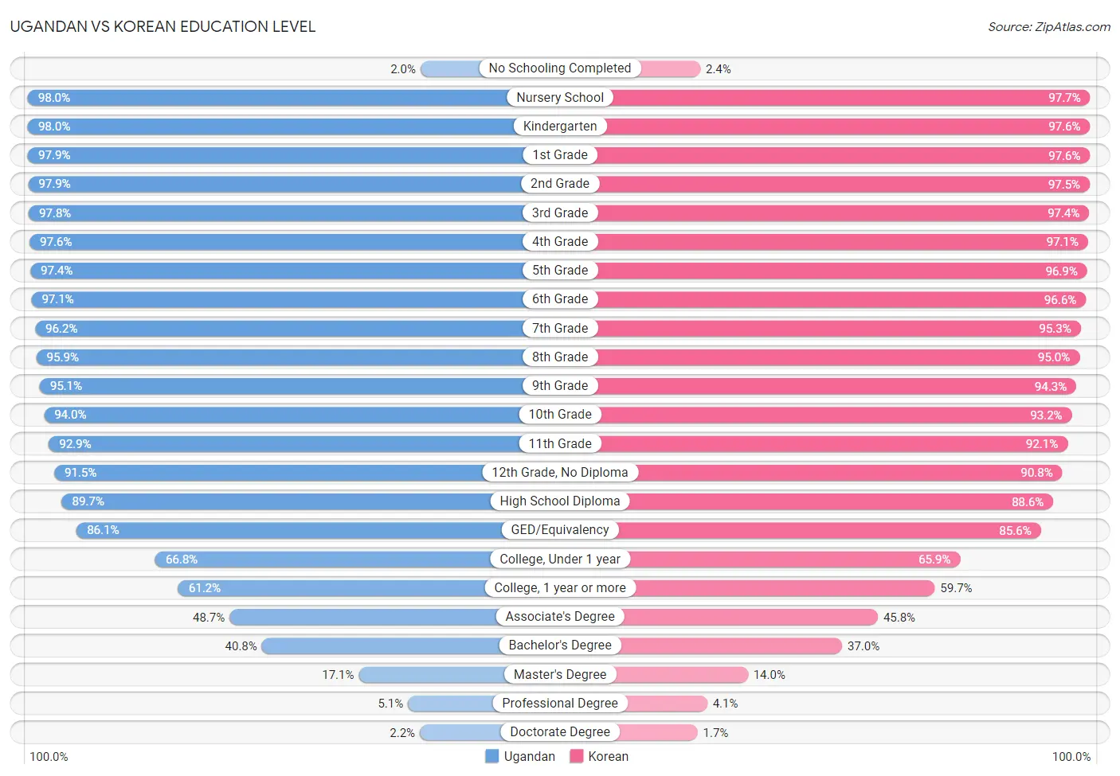Select the Doctorate Degree category label
The height and width of the screenshot is (776, 1120).
click(560, 731)
